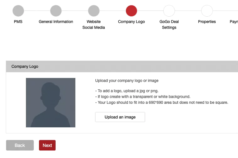
Task: Open the Website Social Media step circle
Action: [94, 11]
